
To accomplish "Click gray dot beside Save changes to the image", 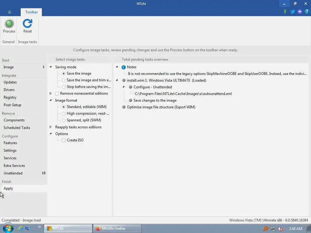I will 131,100.
